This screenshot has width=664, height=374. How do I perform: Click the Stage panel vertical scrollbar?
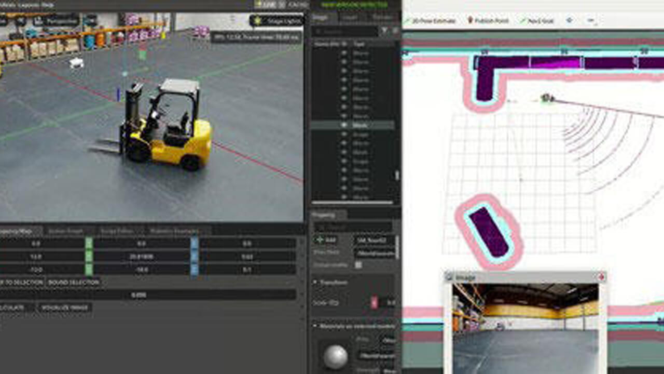tap(397, 176)
